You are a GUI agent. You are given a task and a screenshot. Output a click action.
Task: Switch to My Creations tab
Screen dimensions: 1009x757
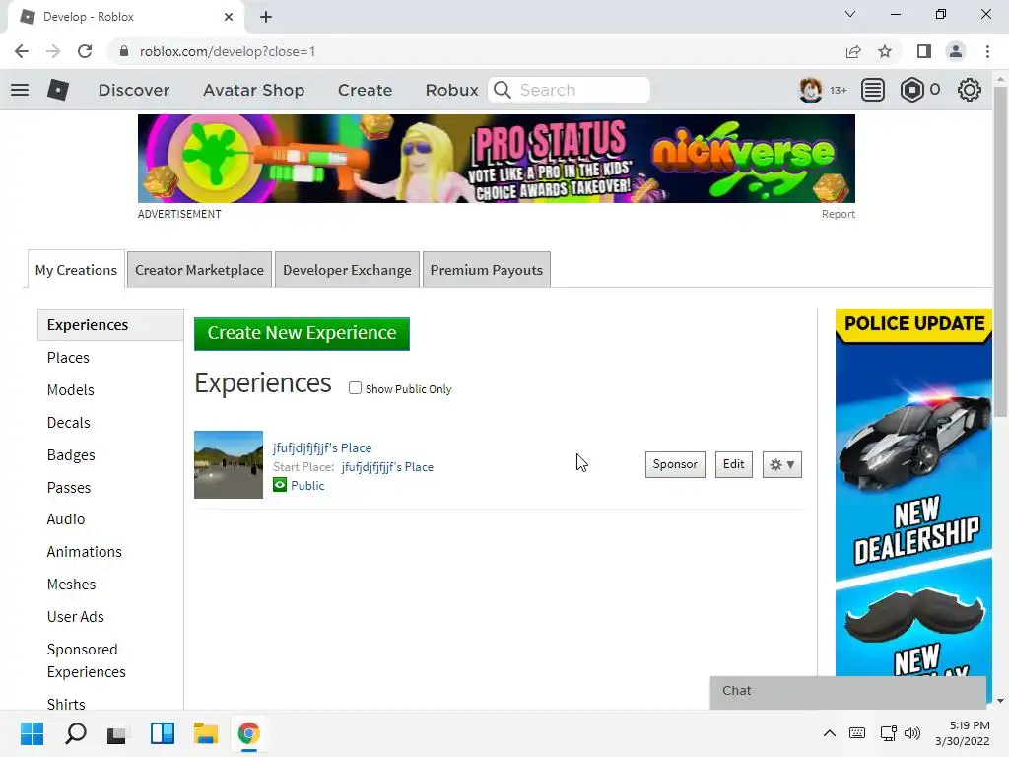point(76,270)
